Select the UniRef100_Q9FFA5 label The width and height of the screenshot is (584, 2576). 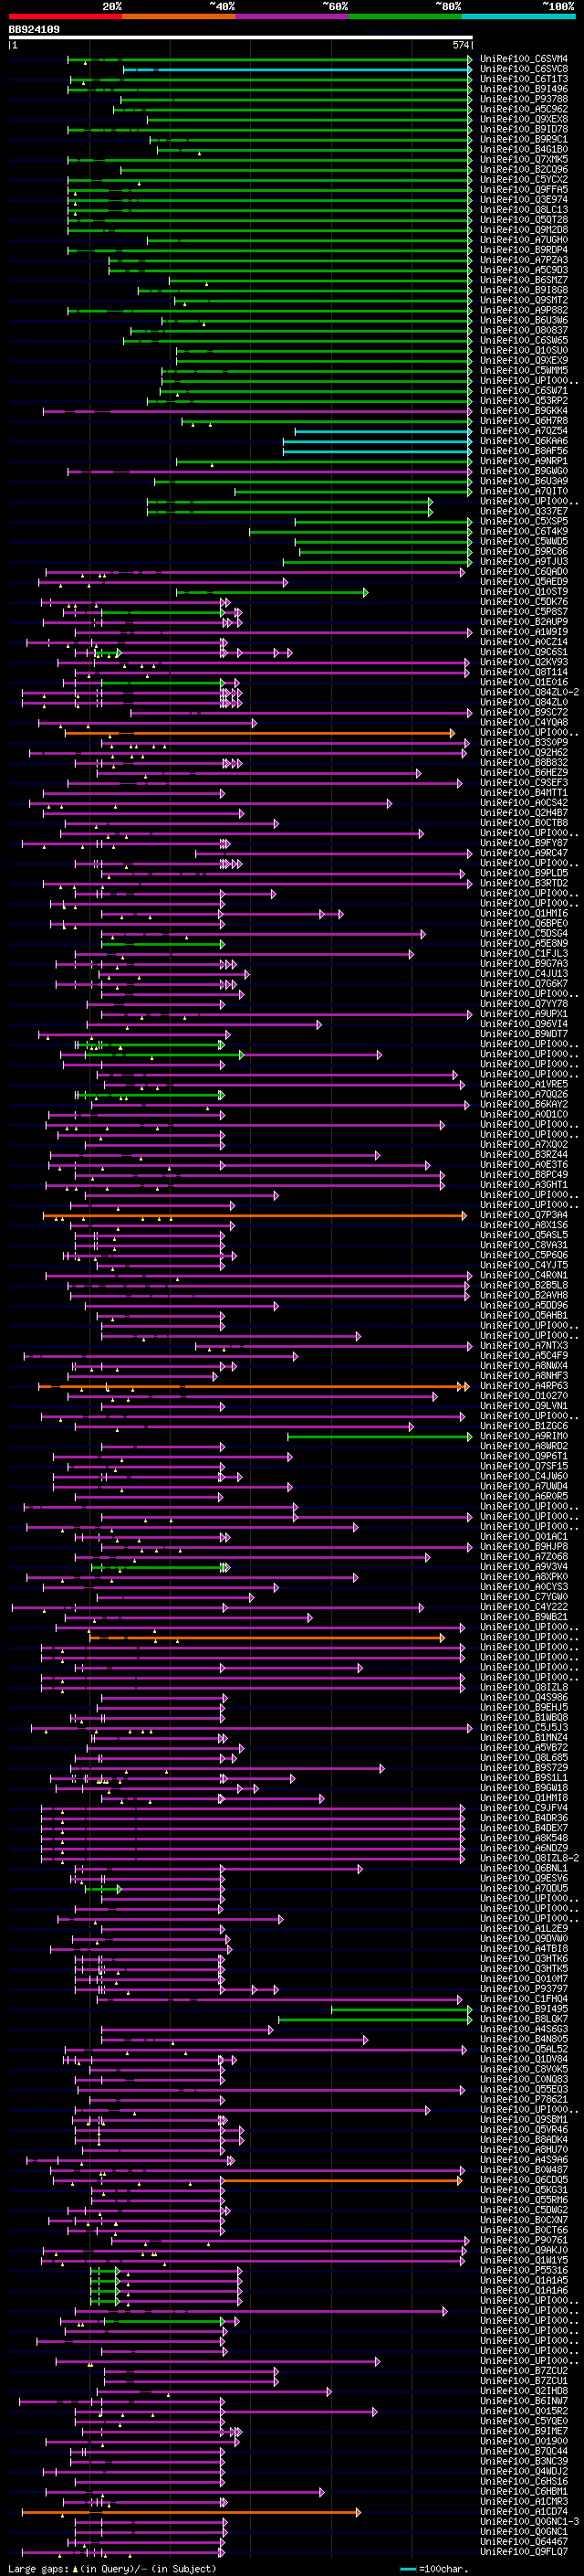pyautogui.click(x=524, y=190)
